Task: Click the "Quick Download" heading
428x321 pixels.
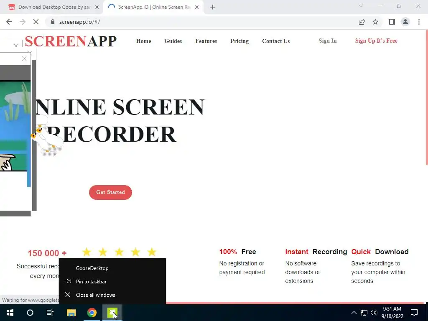Action: (x=380, y=252)
